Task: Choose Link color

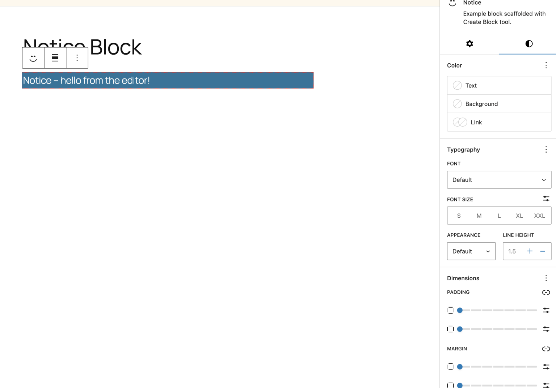Action: 499,122
